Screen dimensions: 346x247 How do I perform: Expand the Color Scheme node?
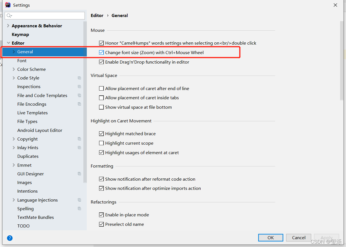point(14,69)
